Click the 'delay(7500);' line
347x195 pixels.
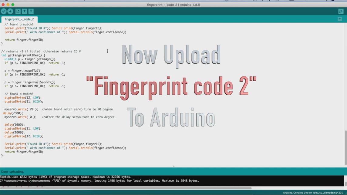(13, 113)
